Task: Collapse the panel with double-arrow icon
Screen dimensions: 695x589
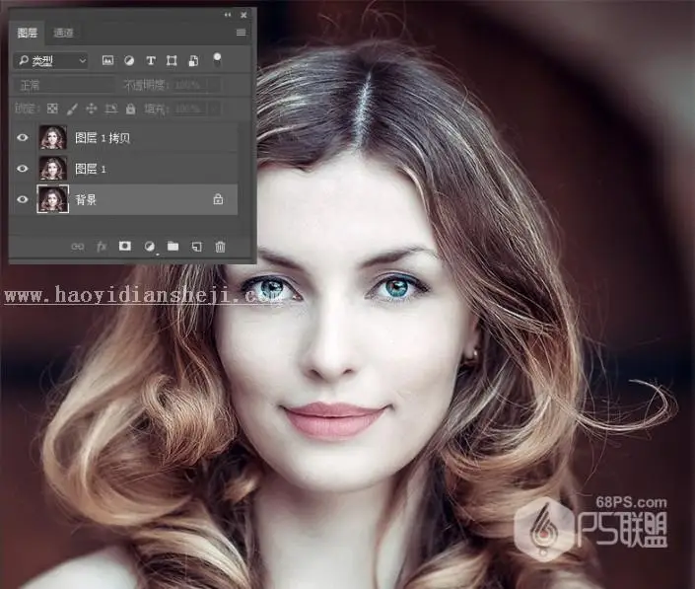Action: click(x=228, y=15)
